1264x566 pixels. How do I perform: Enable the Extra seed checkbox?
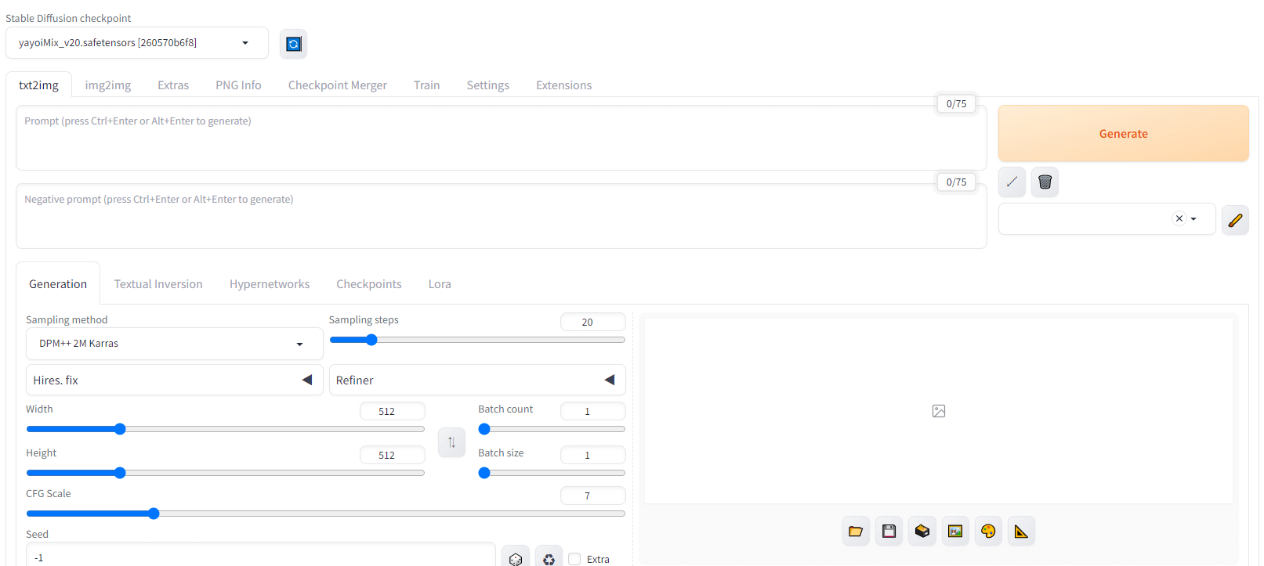[x=574, y=559]
